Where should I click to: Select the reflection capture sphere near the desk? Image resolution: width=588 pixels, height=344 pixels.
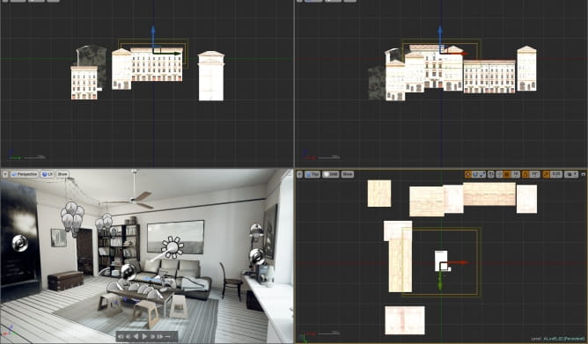(257, 257)
